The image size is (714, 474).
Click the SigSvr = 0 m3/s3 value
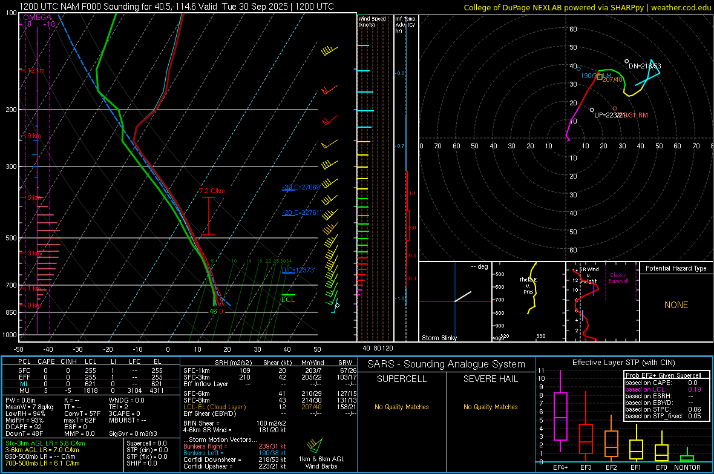133,434
